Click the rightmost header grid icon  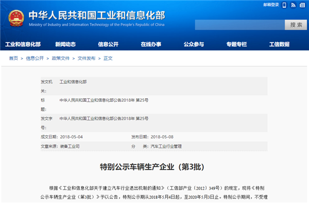[x=302, y=5]
